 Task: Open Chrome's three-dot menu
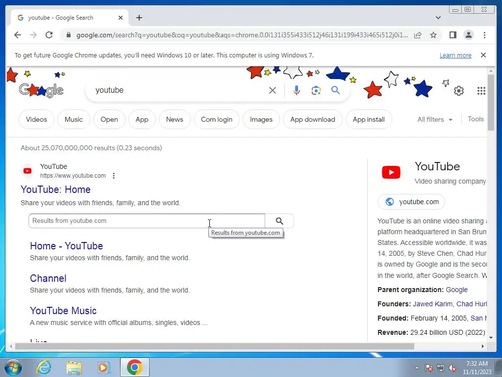[x=484, y=35]
